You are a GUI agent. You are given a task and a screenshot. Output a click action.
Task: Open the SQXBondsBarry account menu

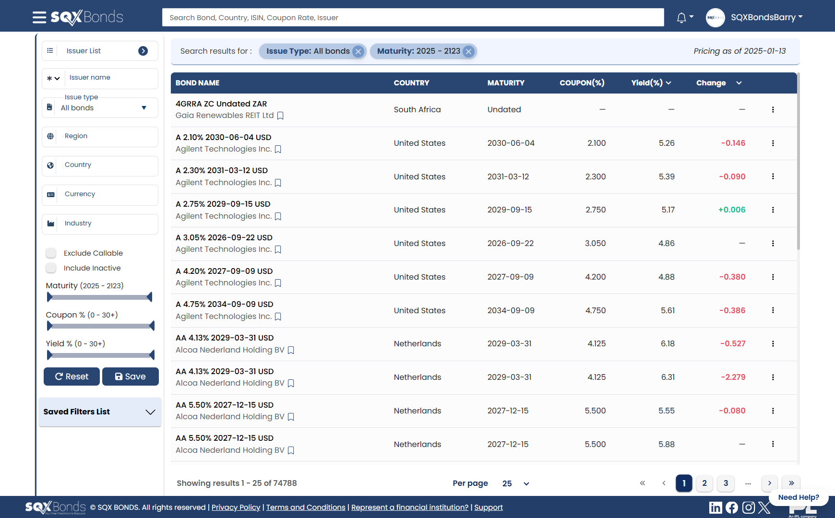766,17
